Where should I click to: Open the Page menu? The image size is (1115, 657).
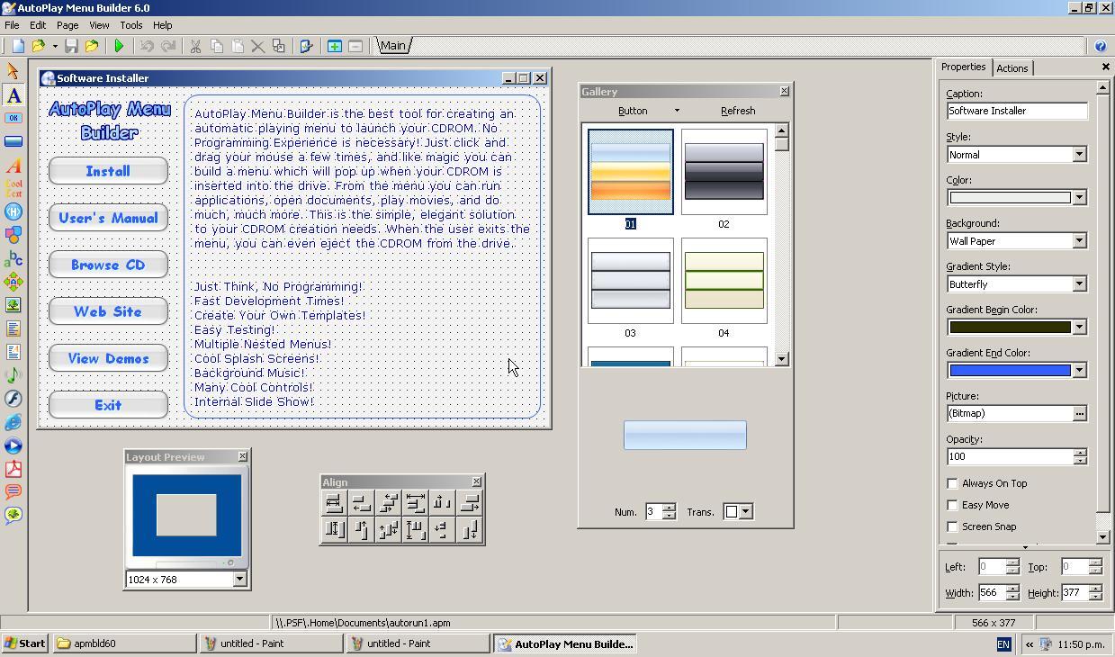point(67,25)
